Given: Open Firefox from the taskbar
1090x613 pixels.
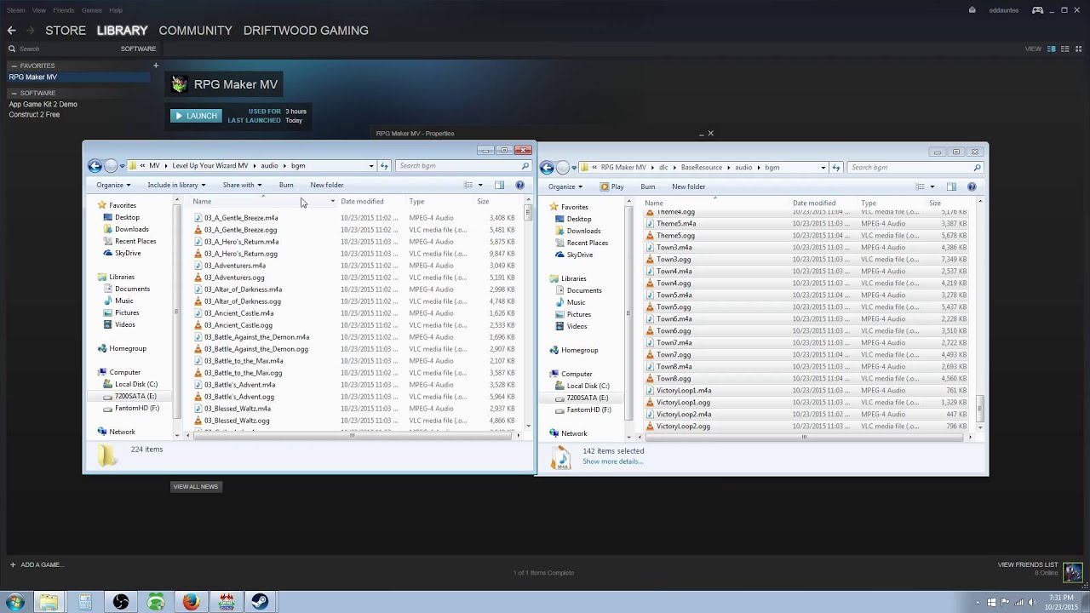Looking at the screenshot, I should [191, 602].
